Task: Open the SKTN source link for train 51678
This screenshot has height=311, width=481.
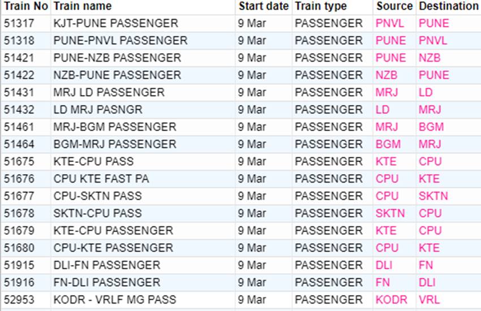Action: coord(390,213)
